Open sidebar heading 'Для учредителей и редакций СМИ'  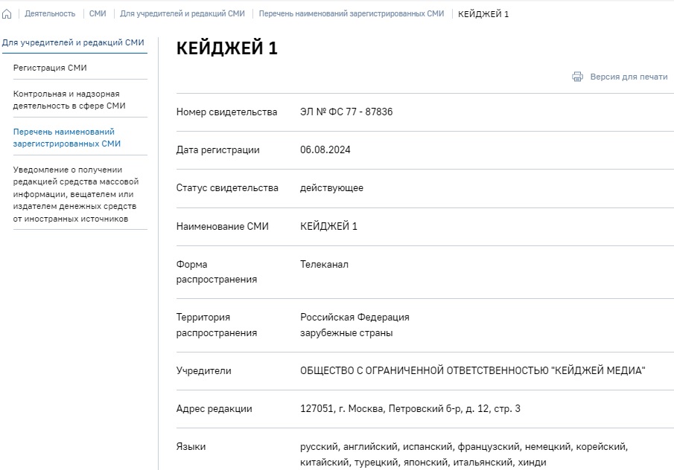pyautogui.click(x=73, y=42)
